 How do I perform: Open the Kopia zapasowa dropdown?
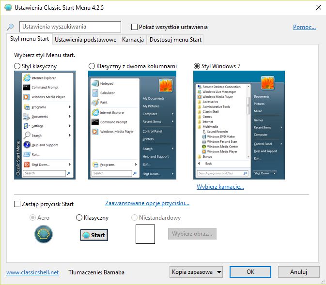196,272
